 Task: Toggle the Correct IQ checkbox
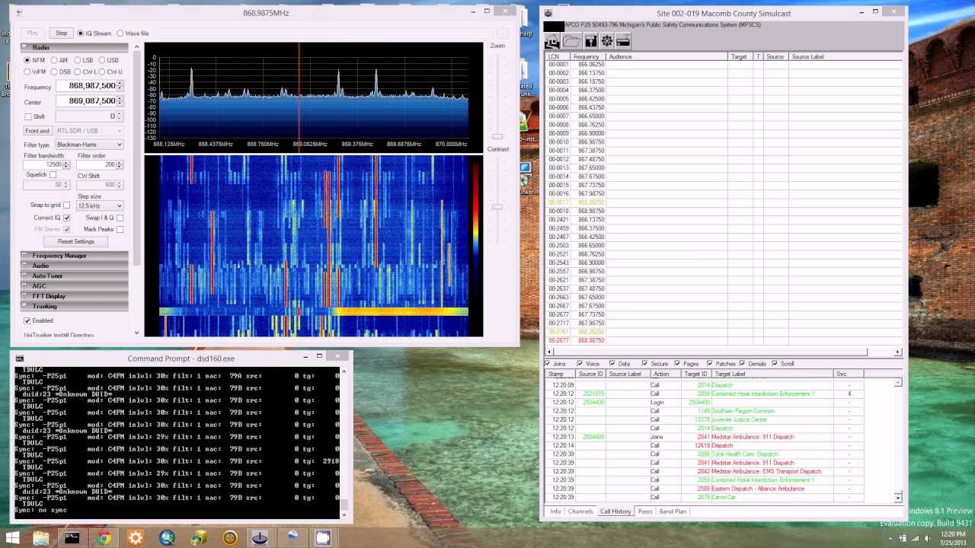(x=66, y=218)
